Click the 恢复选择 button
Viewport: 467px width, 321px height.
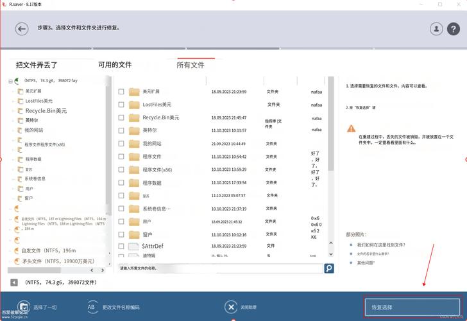(412, 307)
